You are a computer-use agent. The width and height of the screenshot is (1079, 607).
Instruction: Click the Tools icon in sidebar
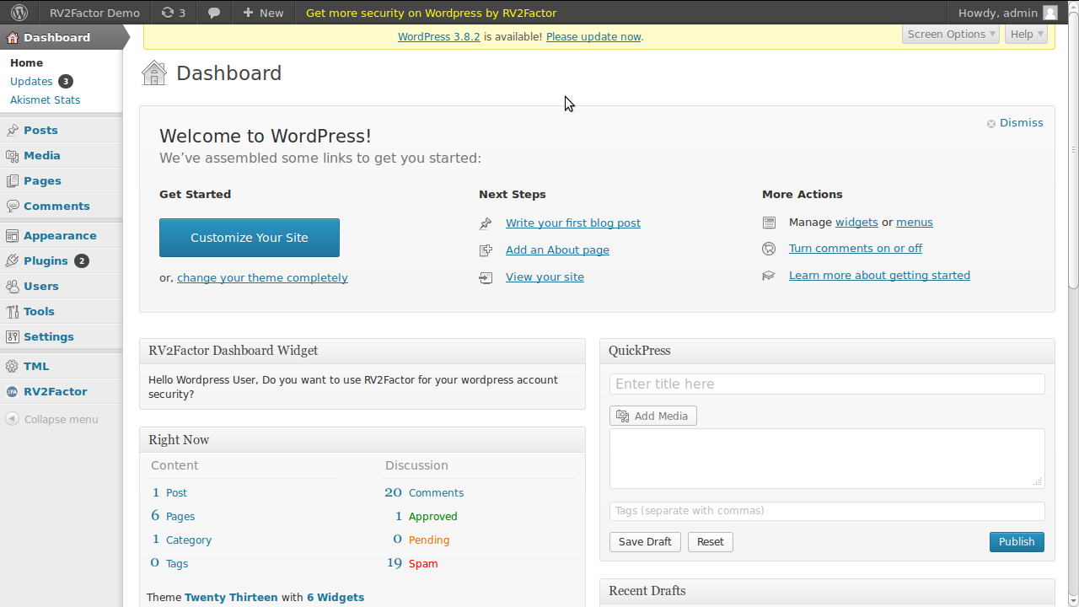pos(12,311)
